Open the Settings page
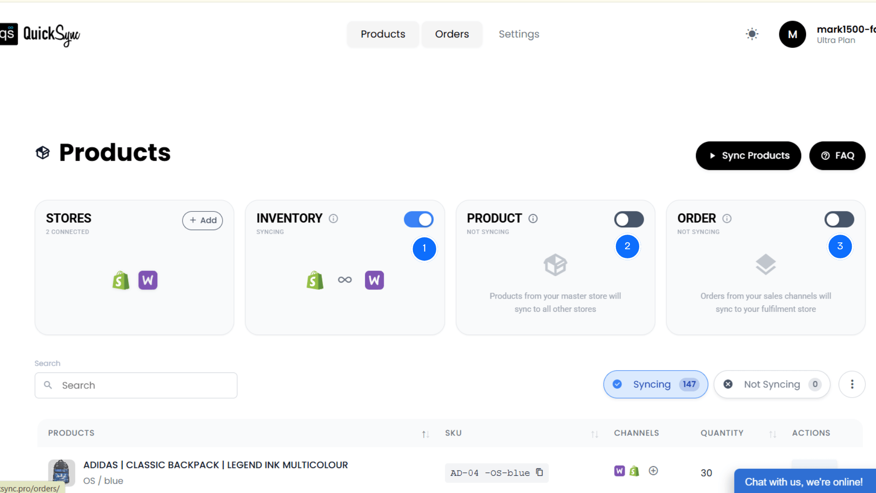This screenshot has height=493, width=876. pos(519,34)
